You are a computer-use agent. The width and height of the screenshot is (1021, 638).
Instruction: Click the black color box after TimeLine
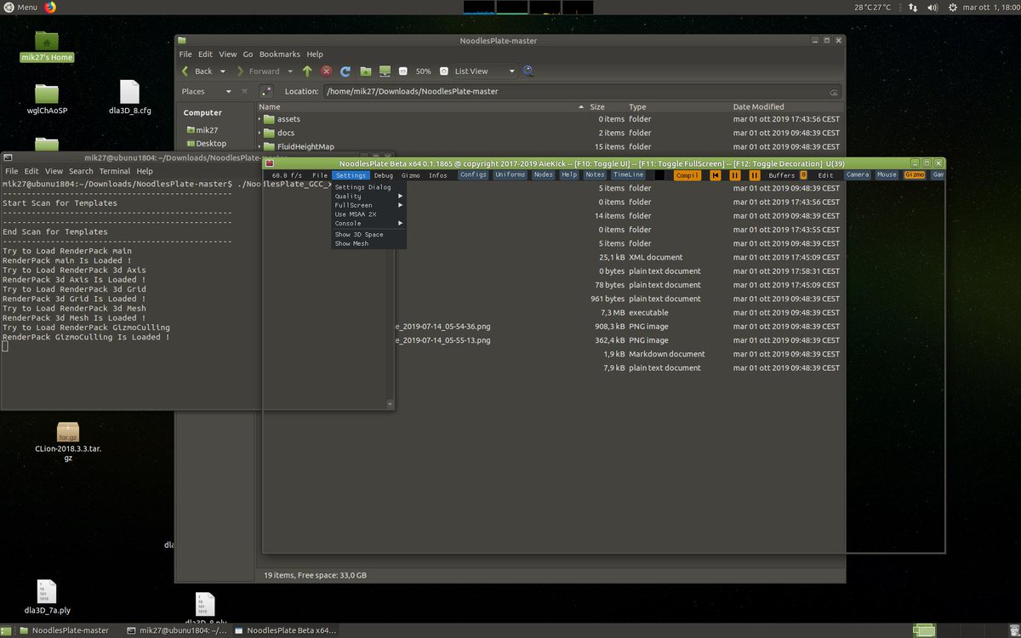[x=659, y=175]
